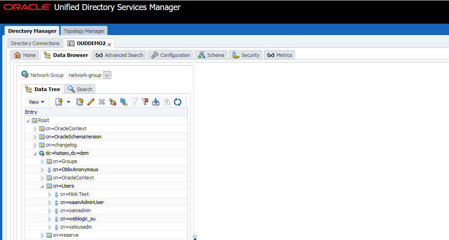Close the OUDDEMO2 connection tab

point(109,44)
